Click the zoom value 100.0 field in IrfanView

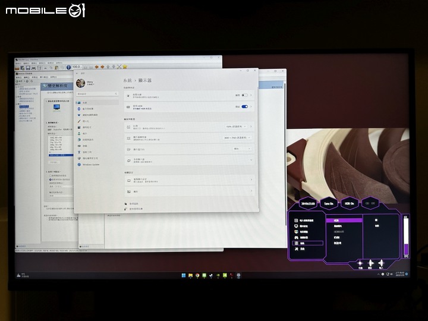[77, 67]
